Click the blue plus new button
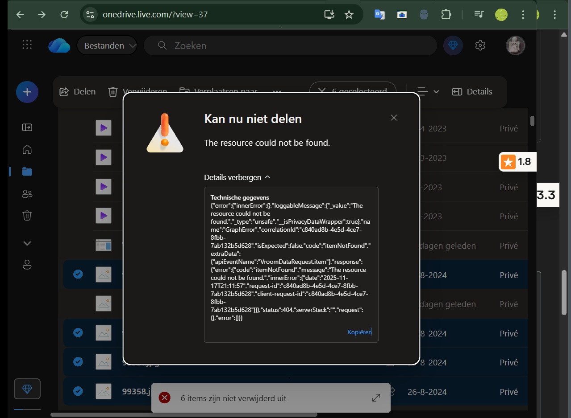571x418 pixels. pyautogui.click(x=27, y=92)
